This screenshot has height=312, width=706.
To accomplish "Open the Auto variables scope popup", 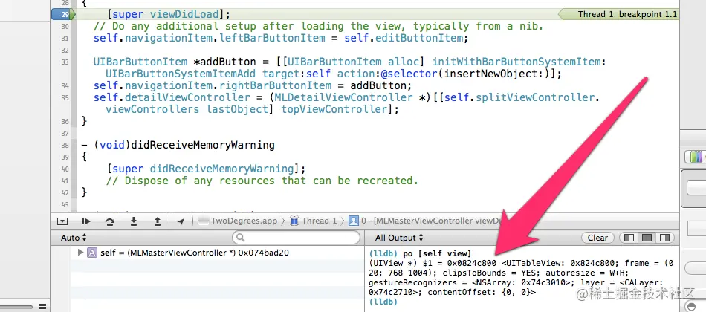I will (x=74, y=238).
